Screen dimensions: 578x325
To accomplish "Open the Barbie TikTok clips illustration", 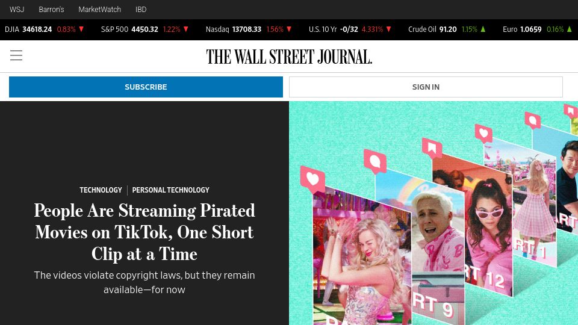I will click(433, 213).
